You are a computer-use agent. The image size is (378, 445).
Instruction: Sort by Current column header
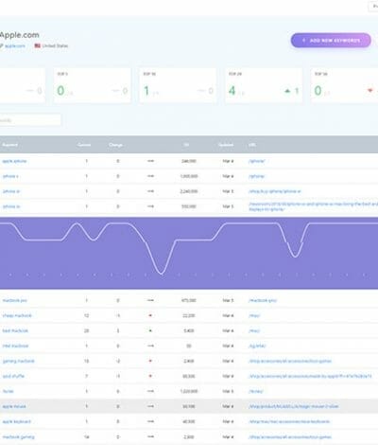pyautogui.click(x=84, y=145)
